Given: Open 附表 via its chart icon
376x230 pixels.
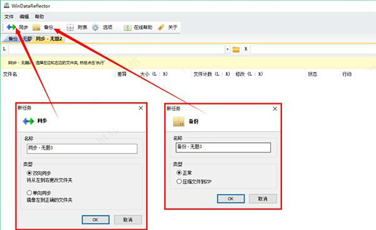Looking at the screenshot, I should pos(70,28).
